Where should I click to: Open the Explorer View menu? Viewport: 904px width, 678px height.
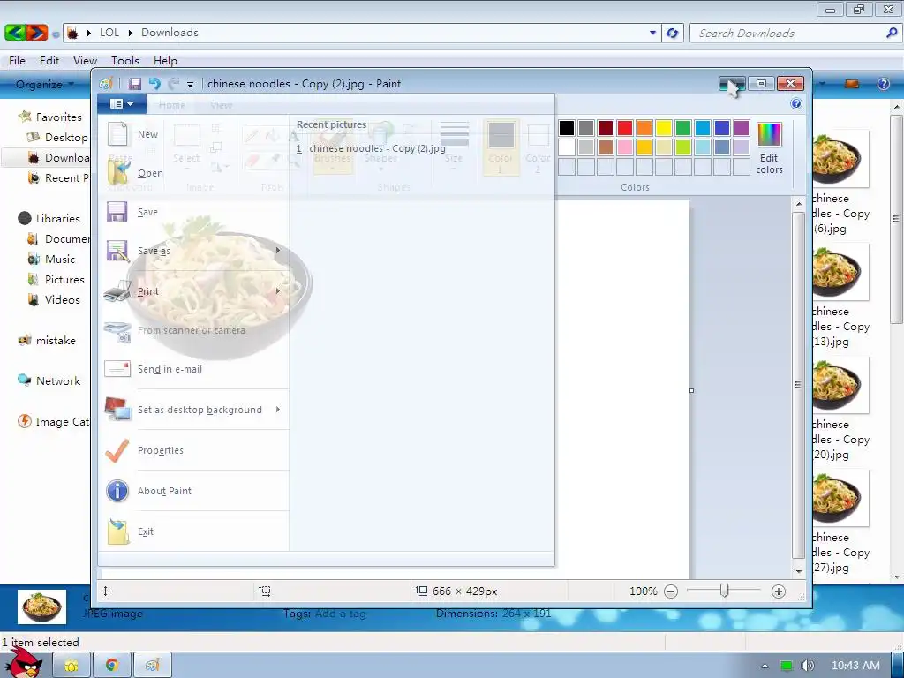(x=85, y=61)
